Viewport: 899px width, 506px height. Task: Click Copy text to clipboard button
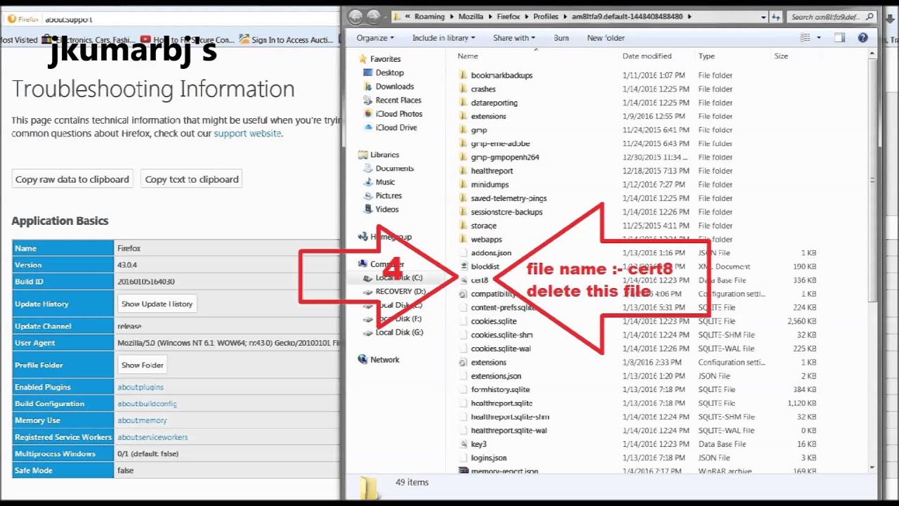pos(192,179)
